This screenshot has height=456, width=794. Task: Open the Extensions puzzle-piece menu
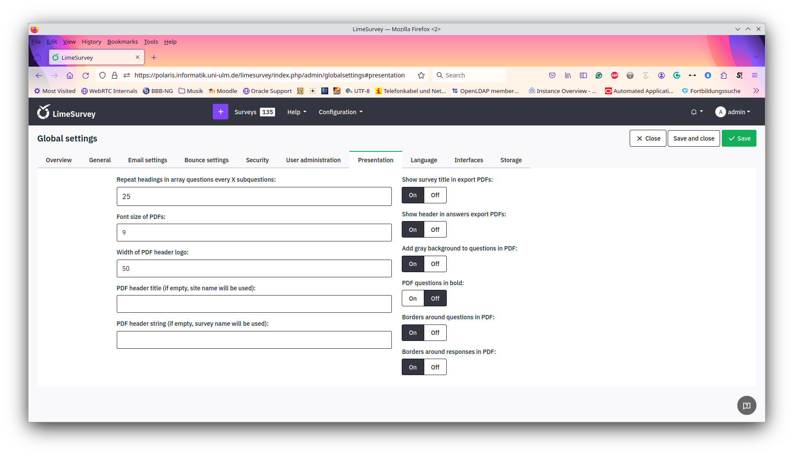pos(724,75)
